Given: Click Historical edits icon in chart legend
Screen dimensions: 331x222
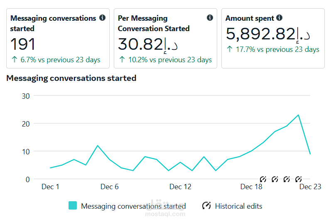Looking at the screenshot, I should pos(206,205).
